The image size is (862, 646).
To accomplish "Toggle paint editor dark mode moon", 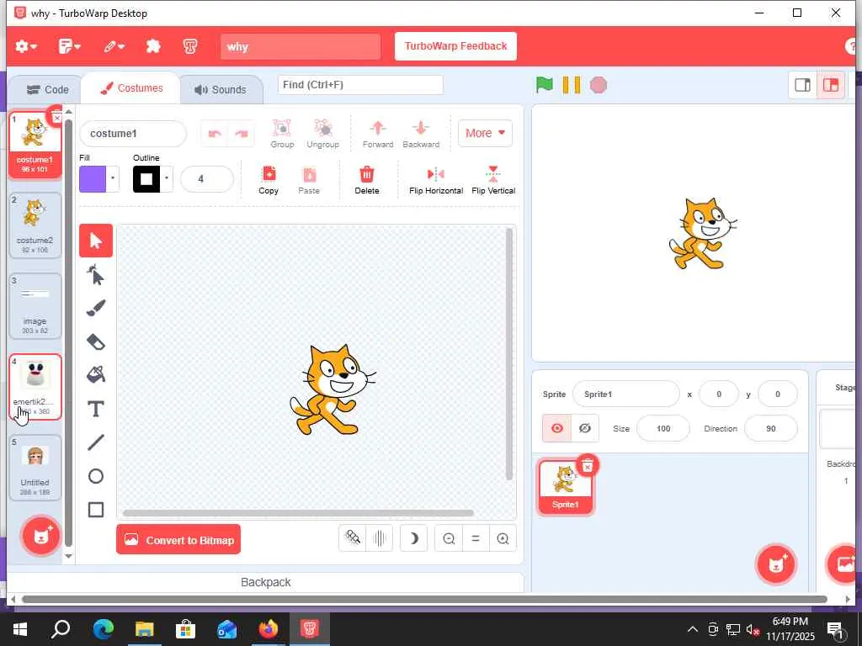I will [414, 539].
